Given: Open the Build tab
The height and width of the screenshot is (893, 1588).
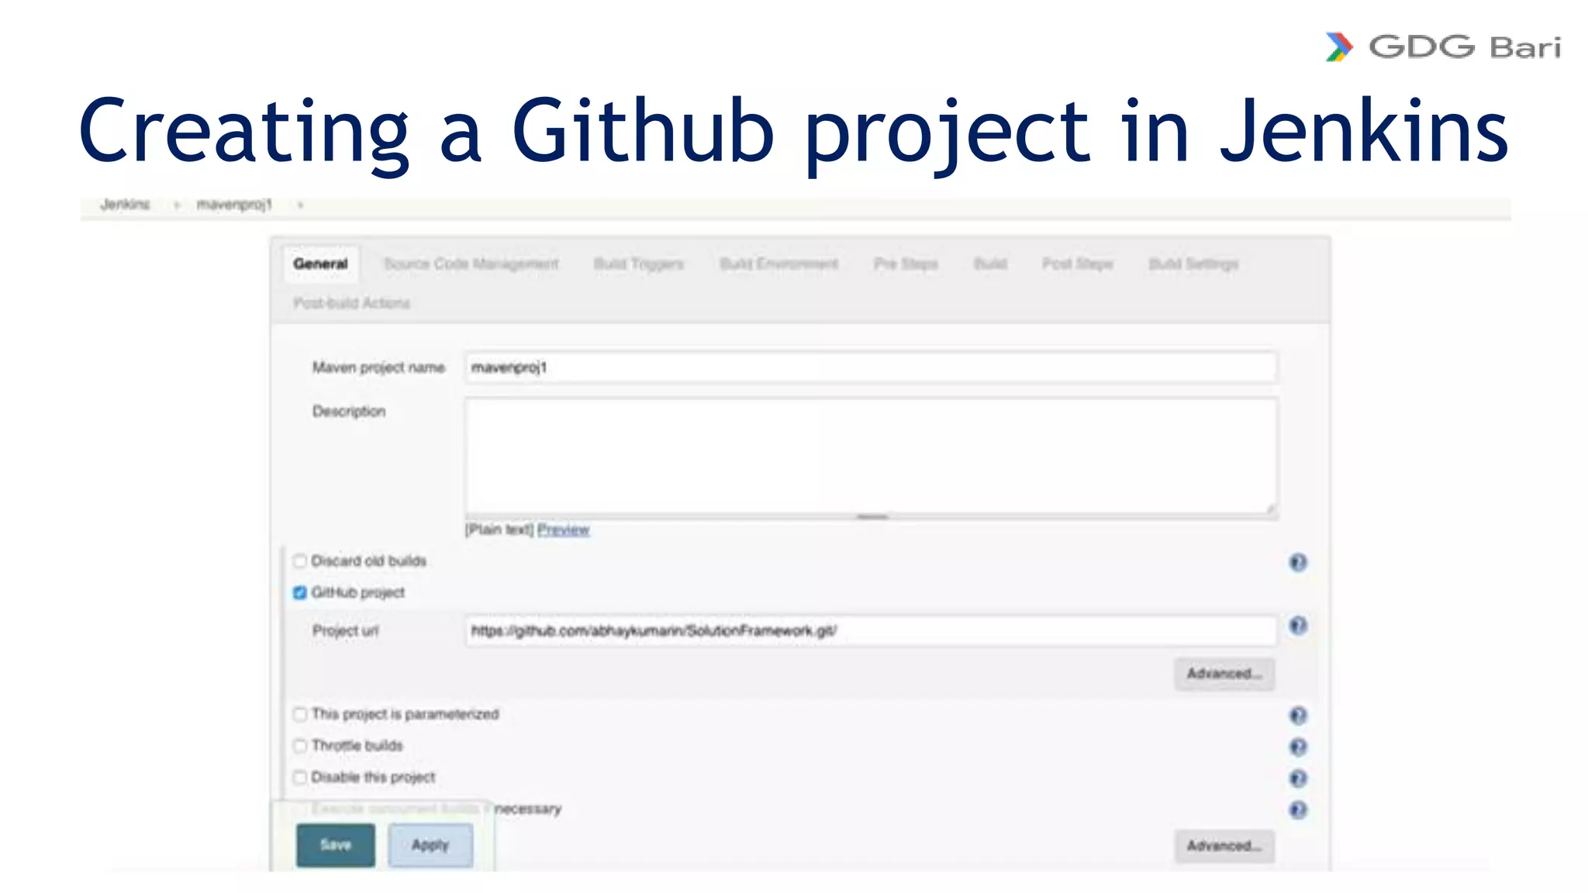Looking at the screenshot, I should (990, 264).
